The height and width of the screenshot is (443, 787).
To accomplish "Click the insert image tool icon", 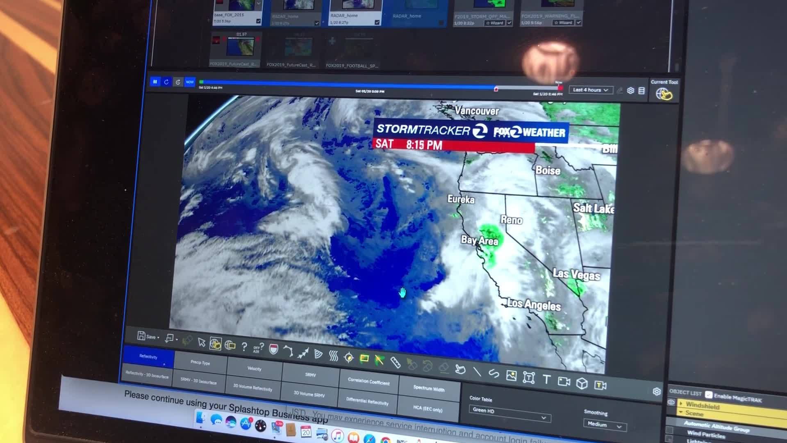I will pyautogui.click(x=511, y=375).
